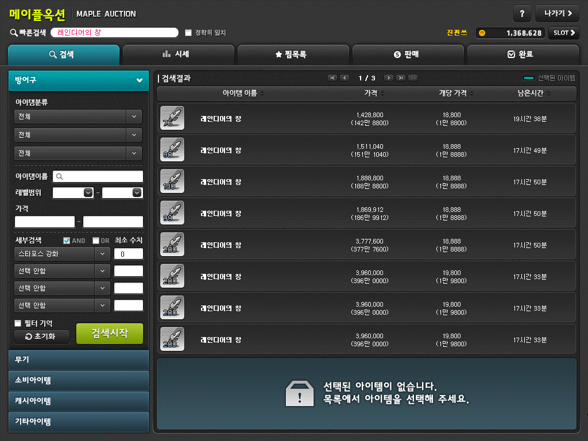Click the green start search button
Screen dimensions: 588x441
(x=110, y=334)
